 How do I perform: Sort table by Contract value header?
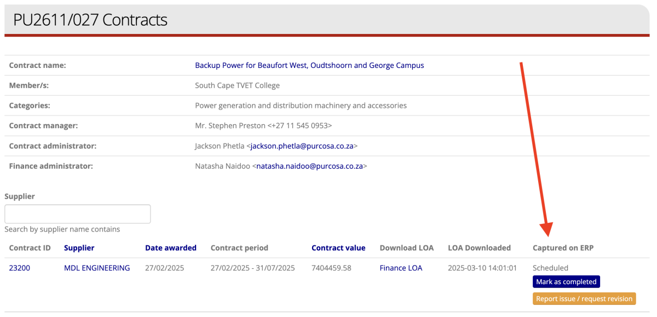coord(338,248)
